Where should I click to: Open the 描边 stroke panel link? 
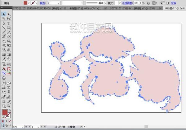pos(42,3)
